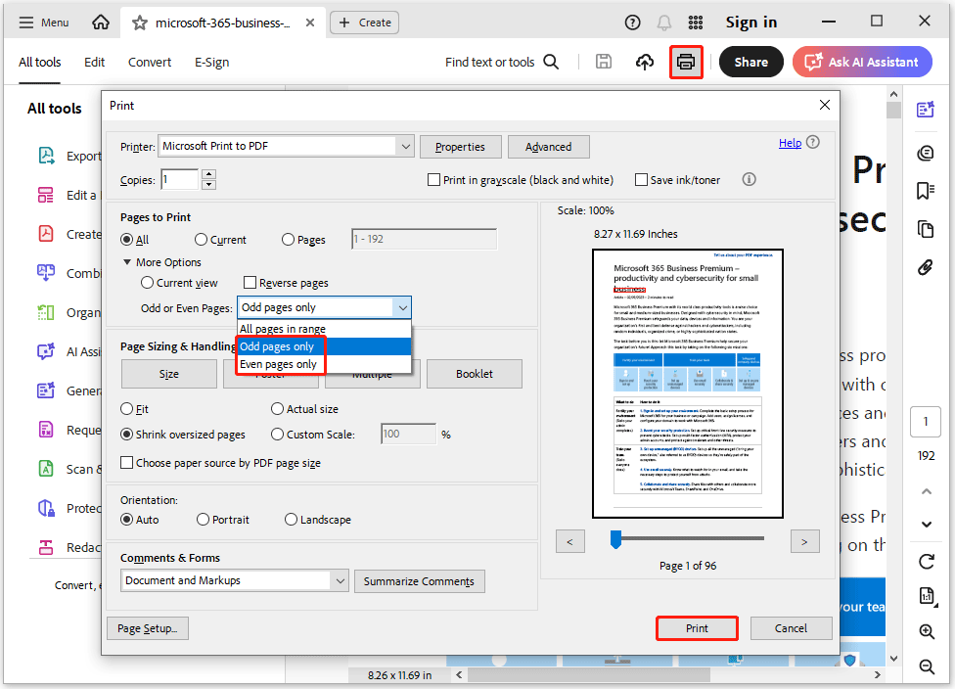Switch to the Convert tab
Screen dimensions: 955x689
150,62
